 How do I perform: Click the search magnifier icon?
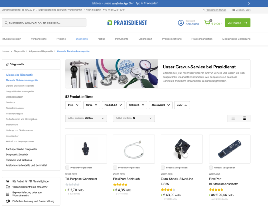pyautogui.click(x=6, y=23)
